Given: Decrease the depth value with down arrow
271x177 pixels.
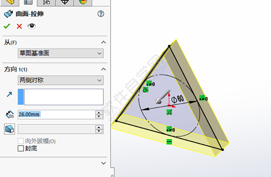Looking at the screenshot, I should click(99, 117).
